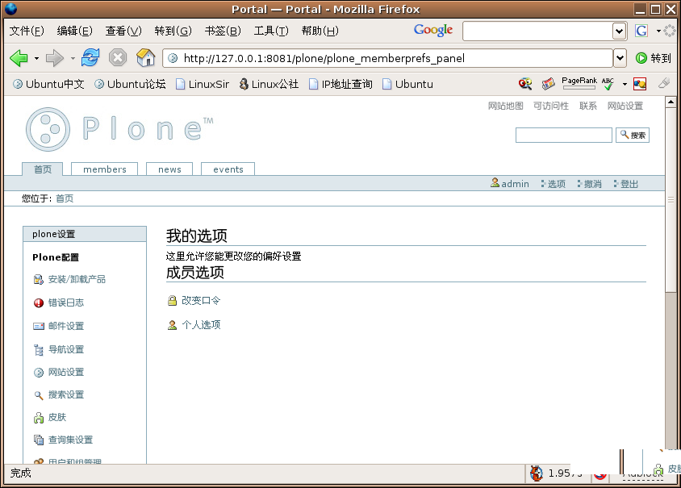Open the 文件(F) menu
Image resolution: width=681 pixels, height=488 pixels.
click(27, 31)
